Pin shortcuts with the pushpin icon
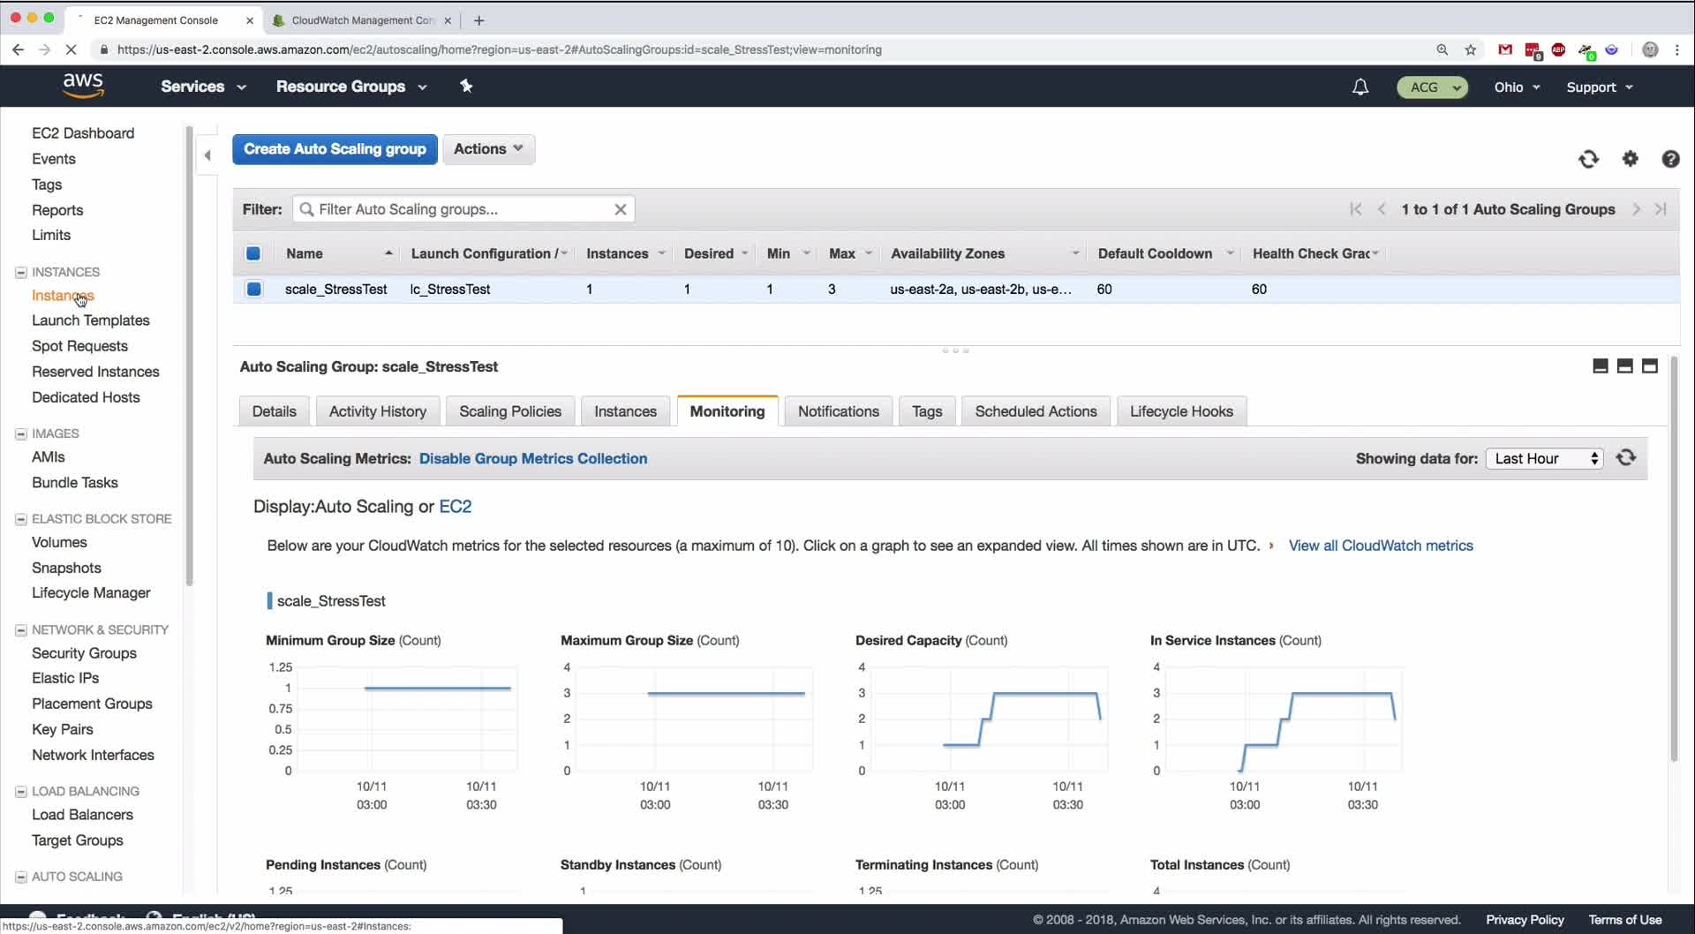The width and height of the screenshot is (1695, 934). pyautogui.click(x=466, y=86)
